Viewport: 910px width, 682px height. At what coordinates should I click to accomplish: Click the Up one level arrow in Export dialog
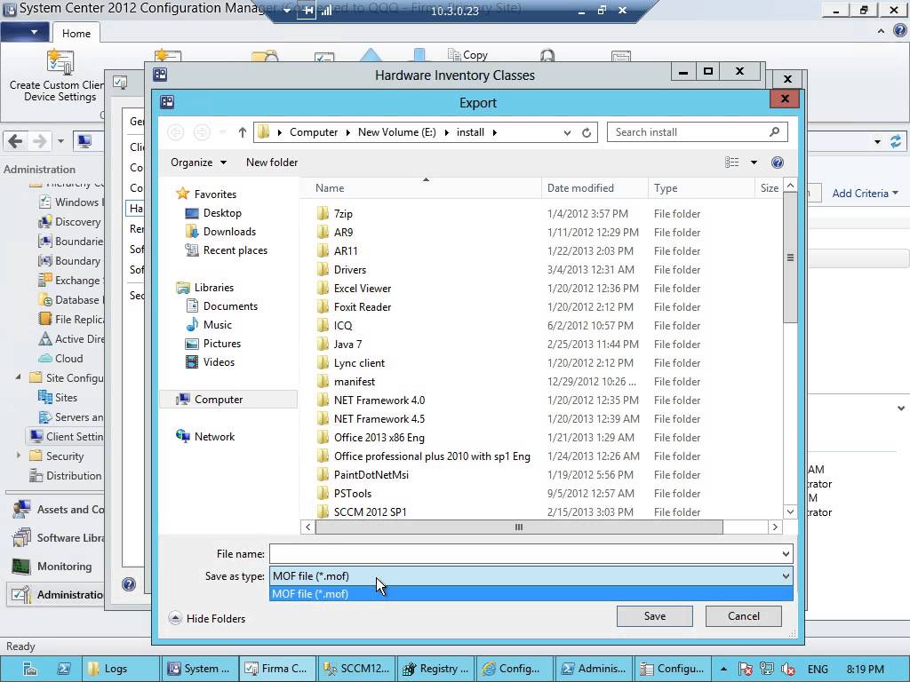click(242, 132)
